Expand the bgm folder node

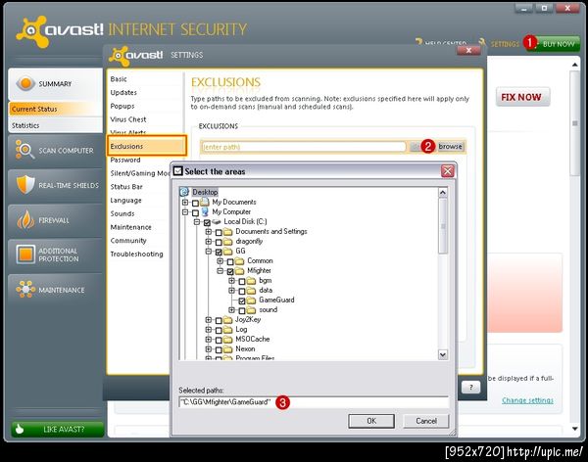click(x=232, y=281)
